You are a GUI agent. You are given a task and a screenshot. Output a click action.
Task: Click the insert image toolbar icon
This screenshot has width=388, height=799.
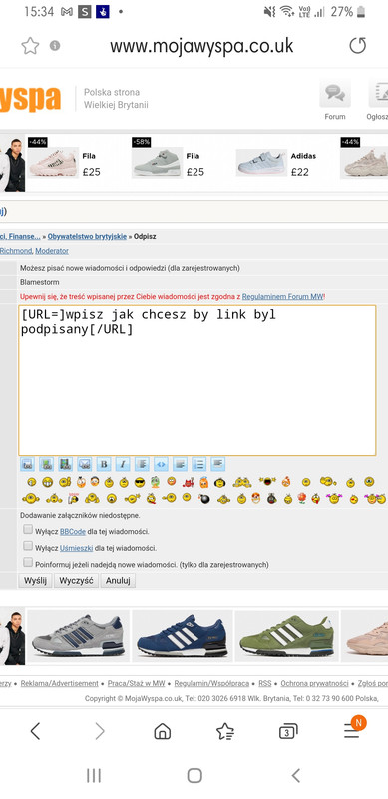tap(46, 464)
